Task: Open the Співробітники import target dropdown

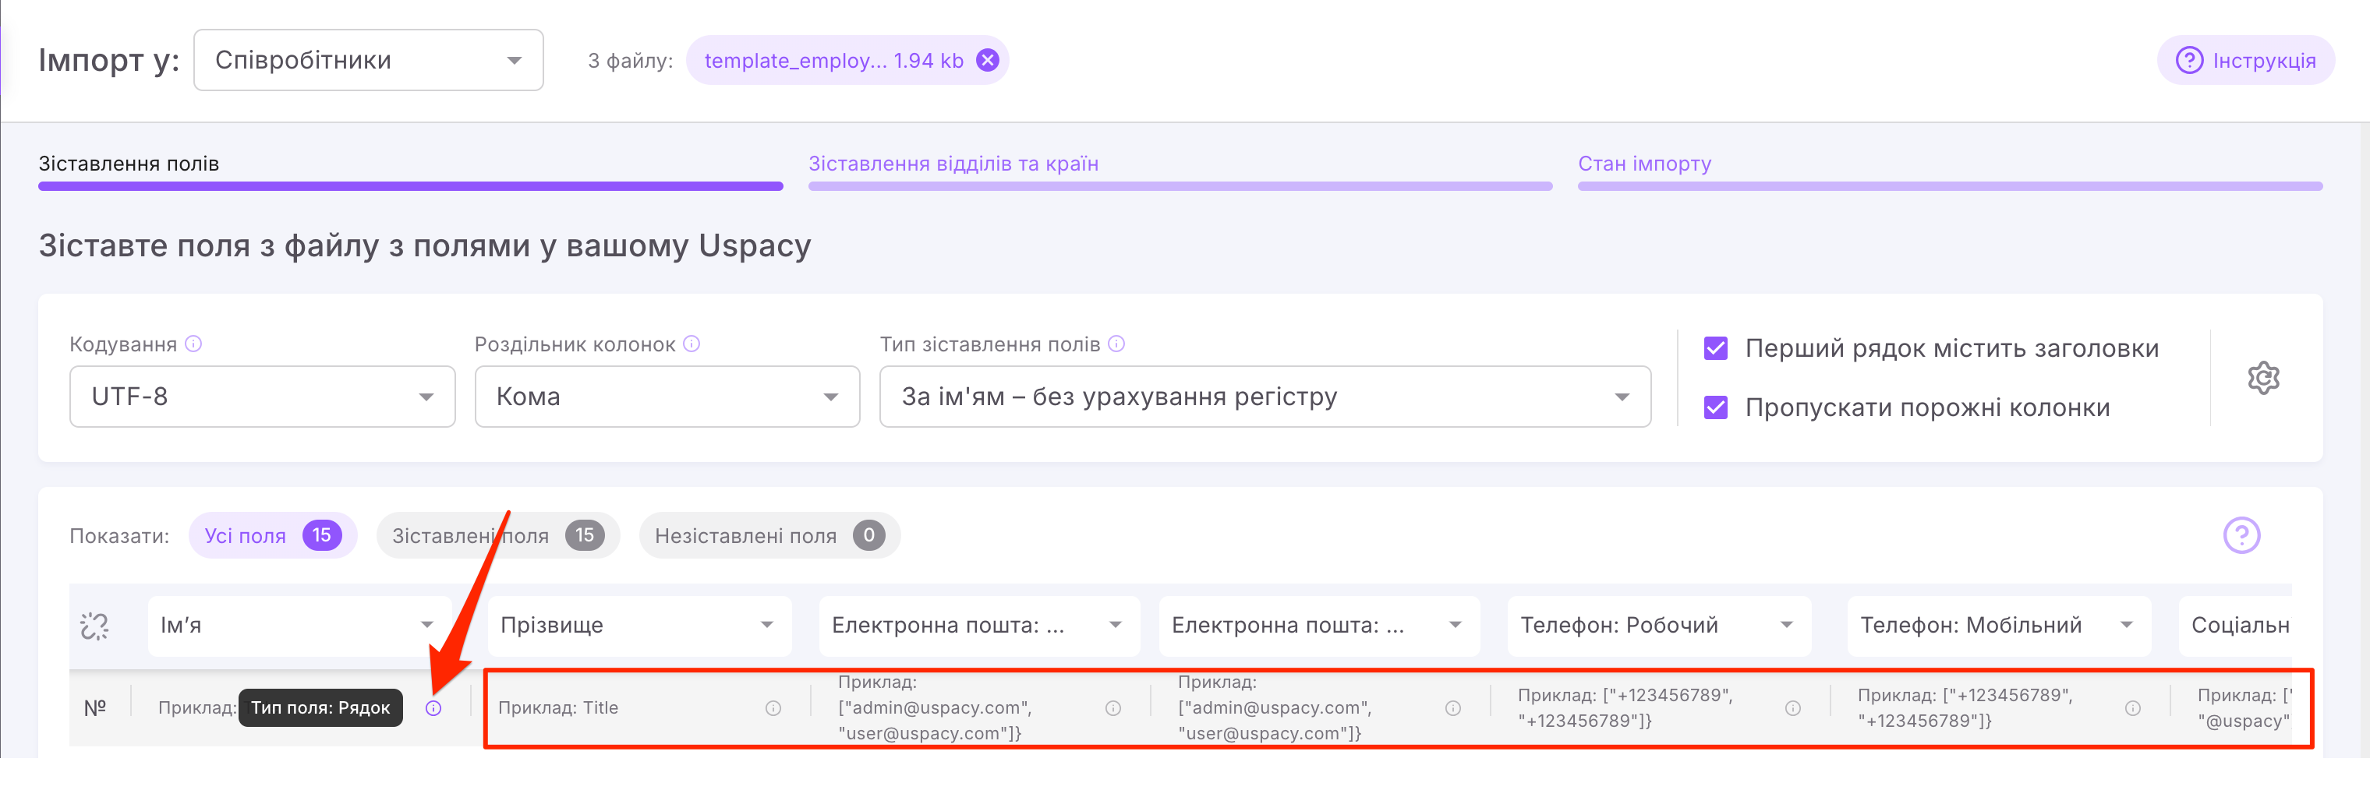Action: pyautogui.click(x=368, y=61)
